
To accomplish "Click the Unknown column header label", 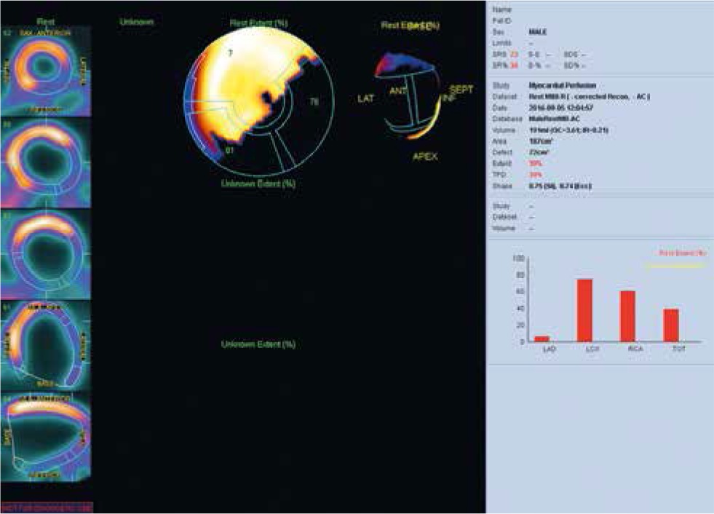I will click(136, 23).
